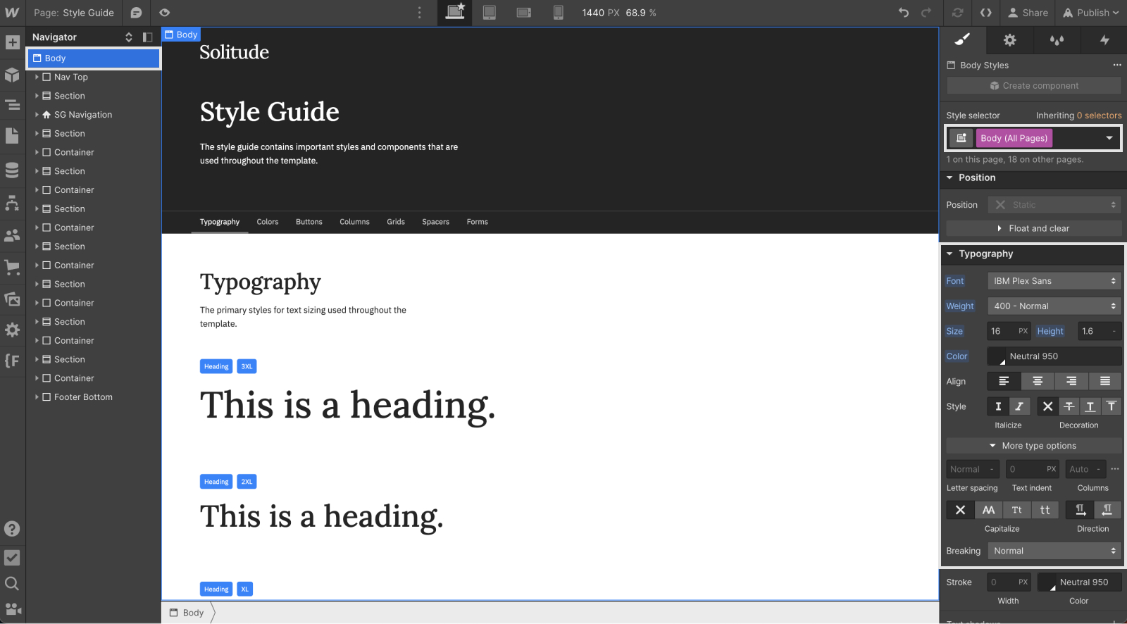1127x624 pixels.
Task: Switch to mobile landscape breakpoint
Action: tap(523, 13)
